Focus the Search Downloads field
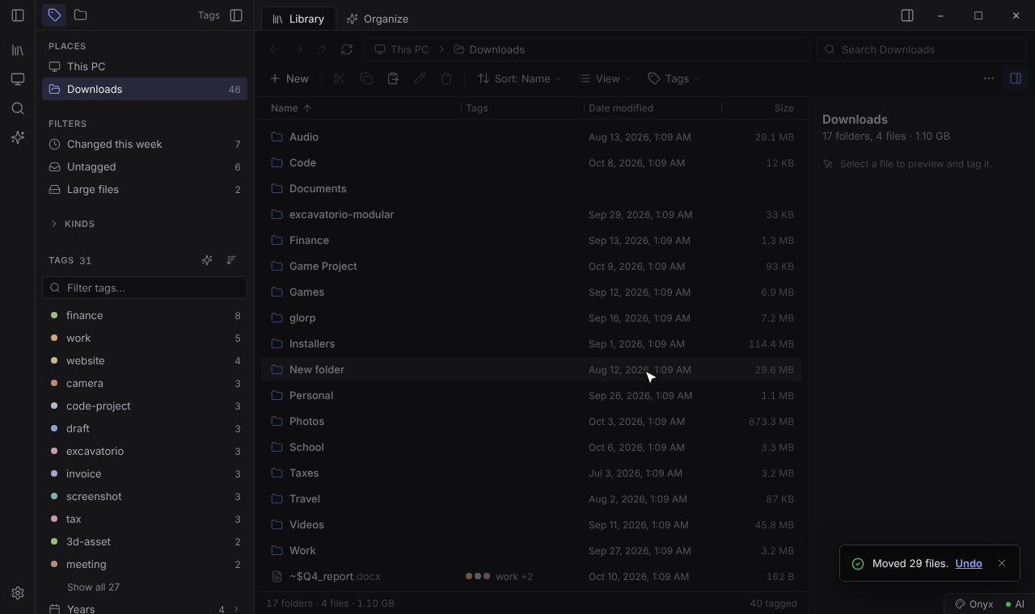Viewport: 1035px width, 614px height. [921, 49]
